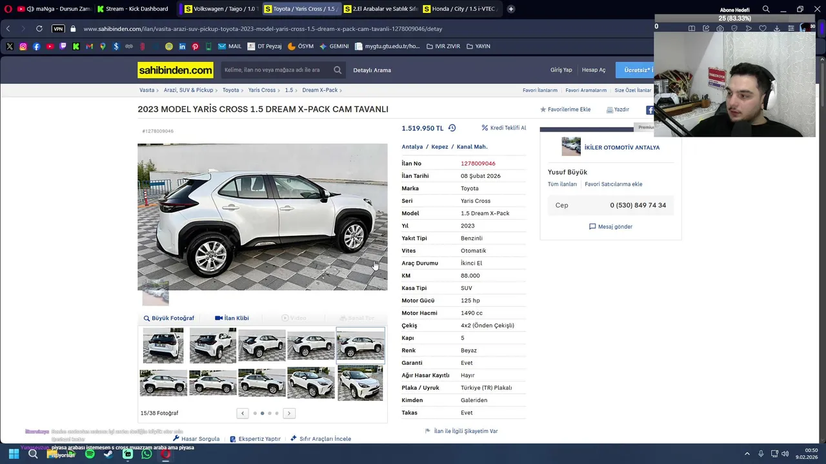Open the YouTube bookmark icon
The image size is (826, 464).
(50, 46)
